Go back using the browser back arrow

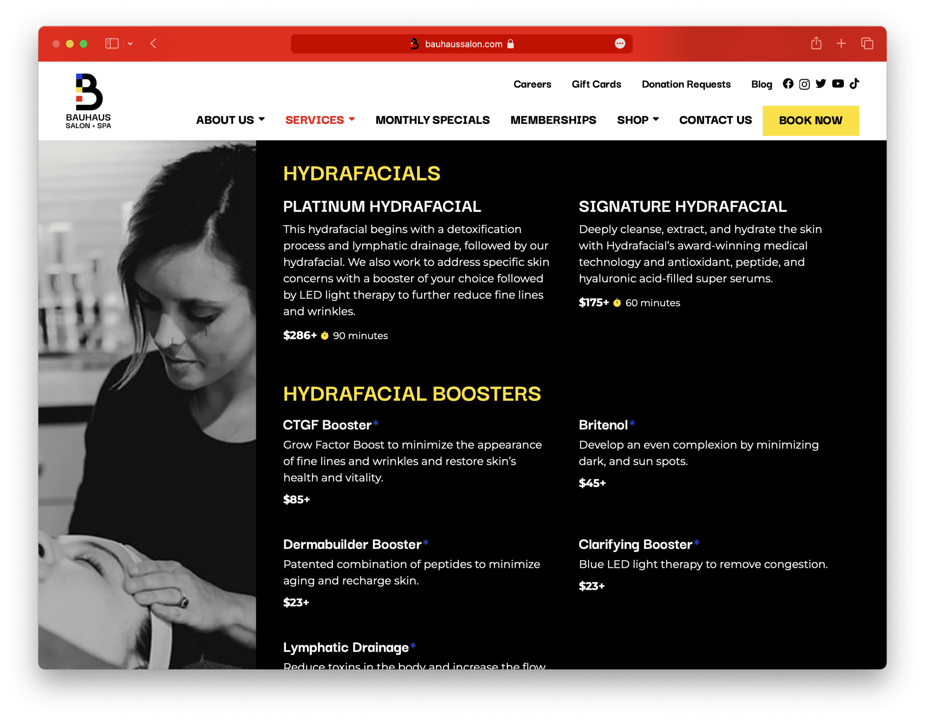pos(153,44)
